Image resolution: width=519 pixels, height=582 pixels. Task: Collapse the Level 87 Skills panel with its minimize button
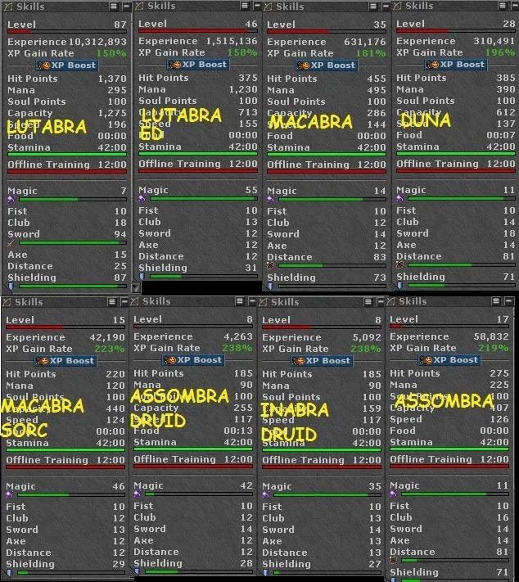click(126, 7)
